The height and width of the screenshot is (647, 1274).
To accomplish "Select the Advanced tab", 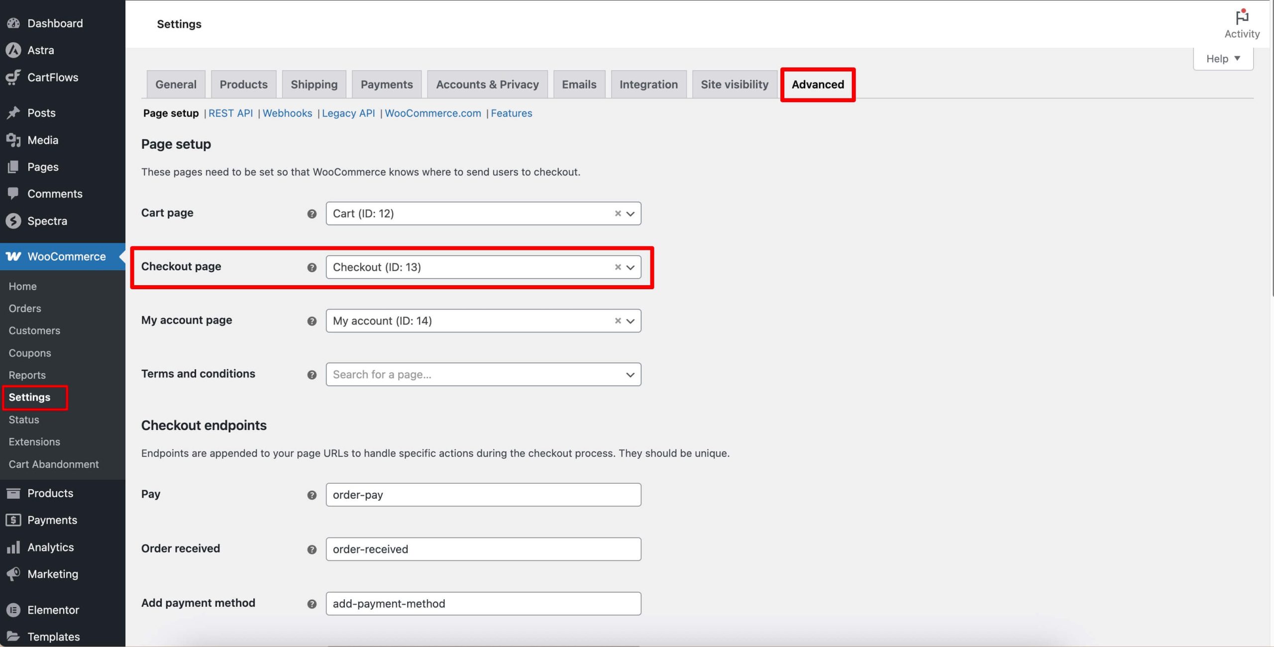I will point(818,85).
